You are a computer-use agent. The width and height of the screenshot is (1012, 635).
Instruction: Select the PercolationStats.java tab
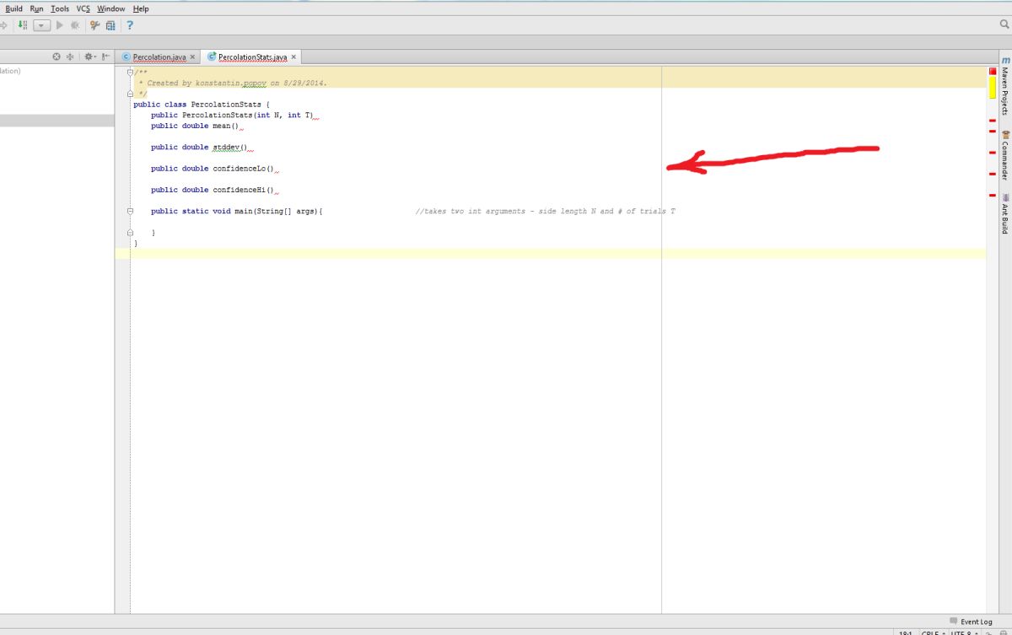(x=252, y=57)
